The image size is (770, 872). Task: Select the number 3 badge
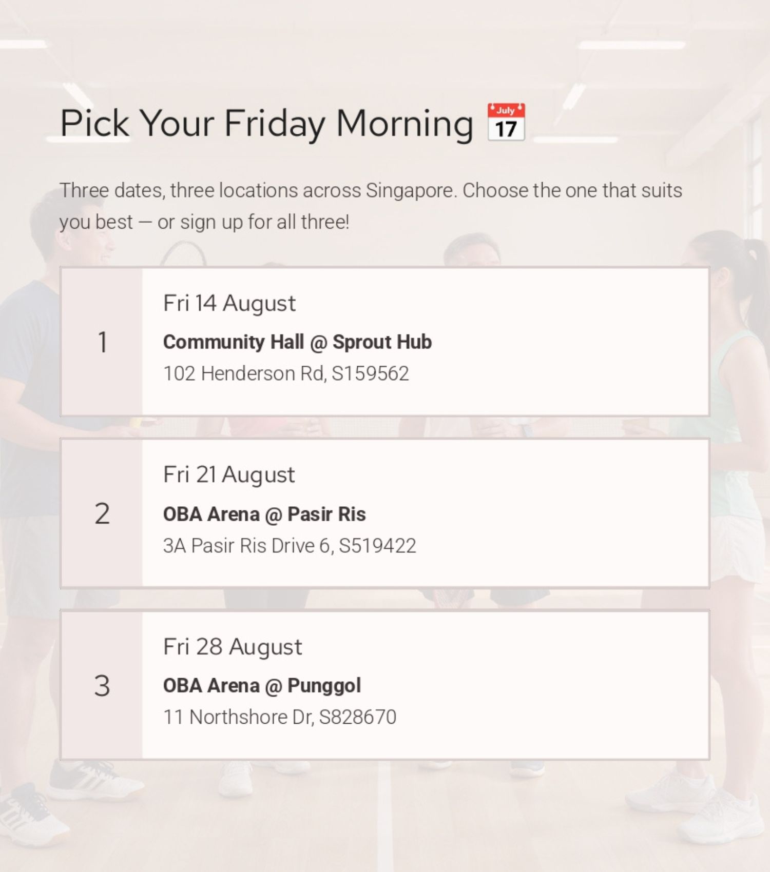pos(102,685)
